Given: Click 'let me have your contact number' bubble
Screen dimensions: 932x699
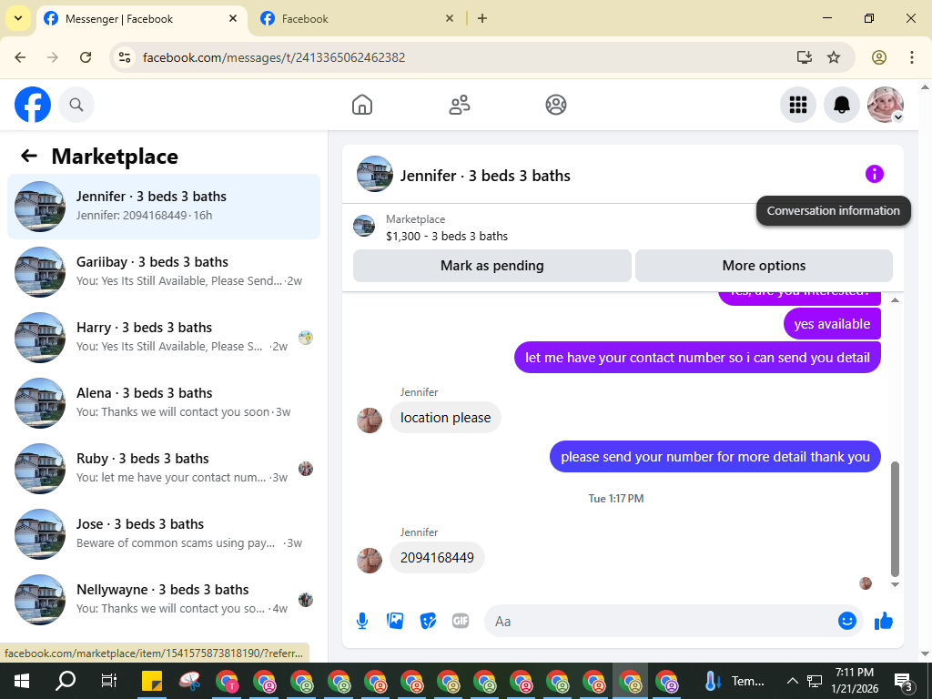Looking at the screenshot, I should point(697,357).
